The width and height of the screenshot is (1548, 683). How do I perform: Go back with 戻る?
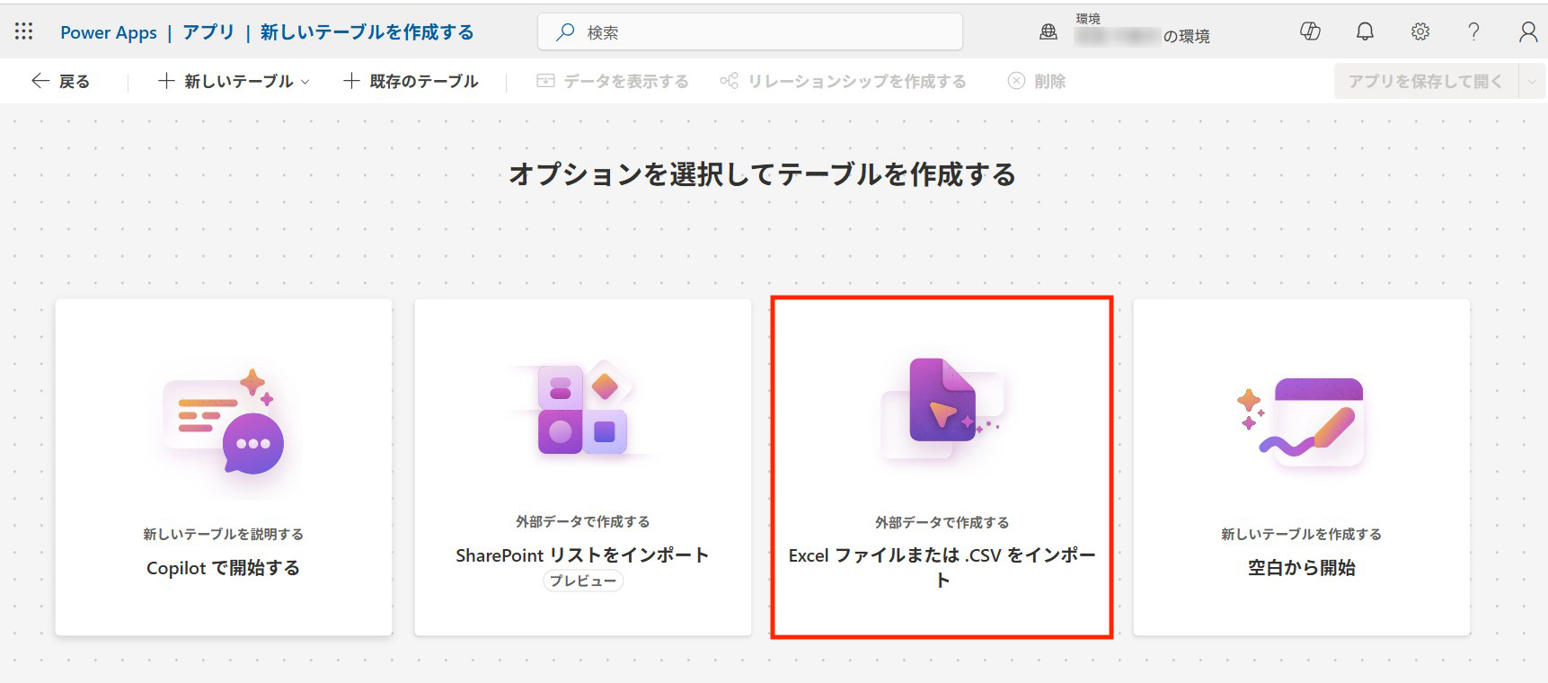[60, 81]
